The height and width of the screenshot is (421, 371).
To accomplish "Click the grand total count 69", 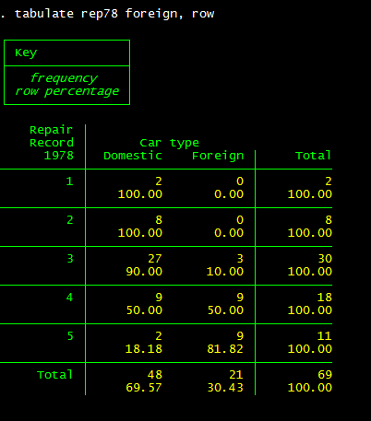I will coord(325,375).
